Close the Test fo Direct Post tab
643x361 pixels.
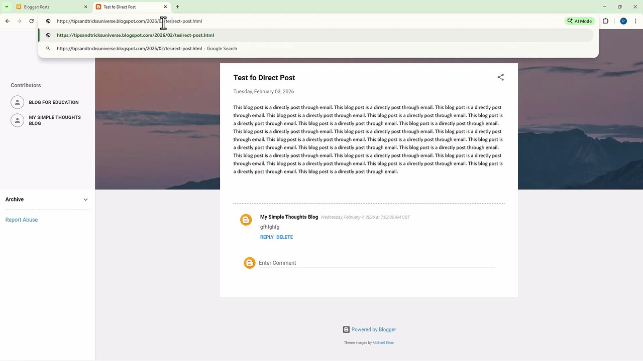pos(165,7)
